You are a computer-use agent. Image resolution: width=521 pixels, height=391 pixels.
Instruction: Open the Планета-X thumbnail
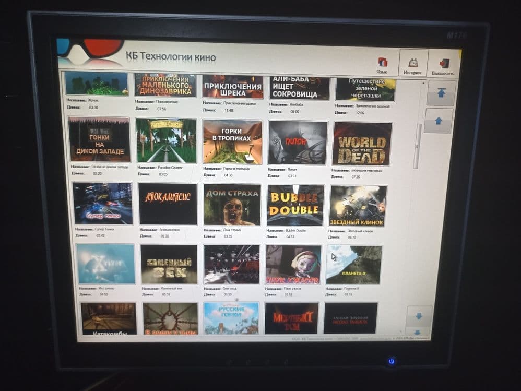[x=354, y=265]
